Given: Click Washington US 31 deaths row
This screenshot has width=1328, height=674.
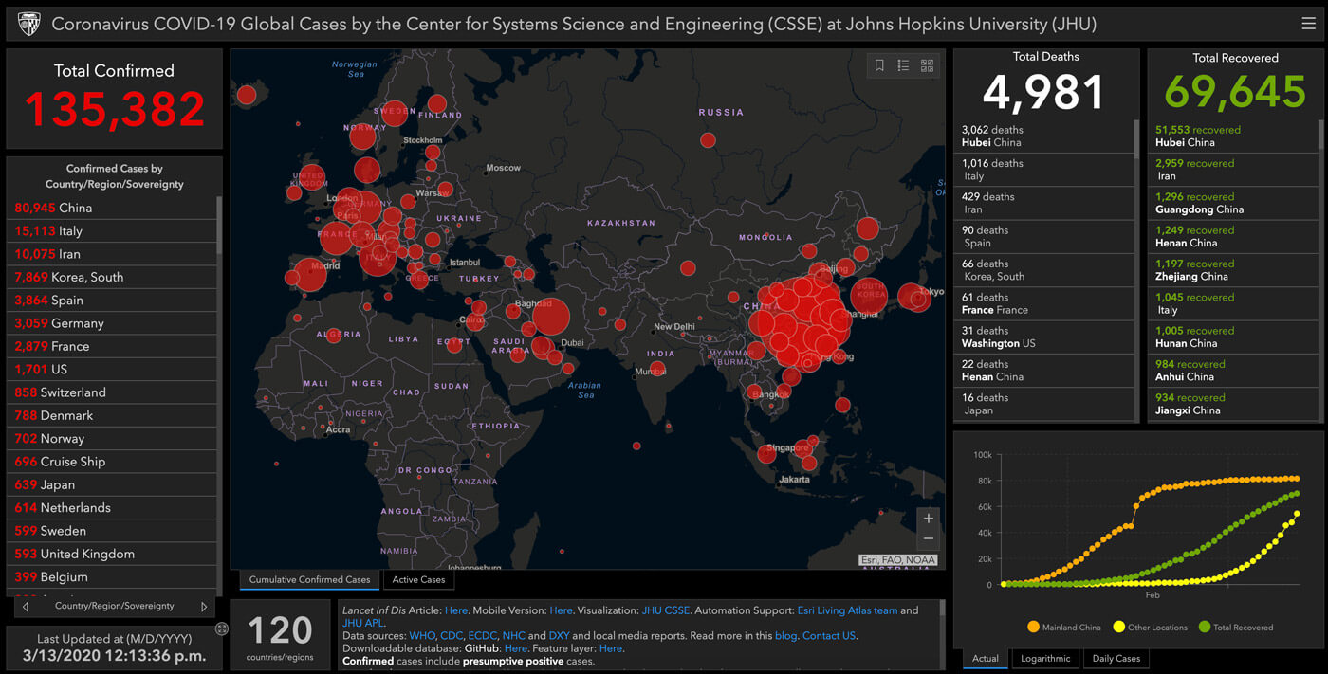Looking at the screenshot, I should point(1043,337).
